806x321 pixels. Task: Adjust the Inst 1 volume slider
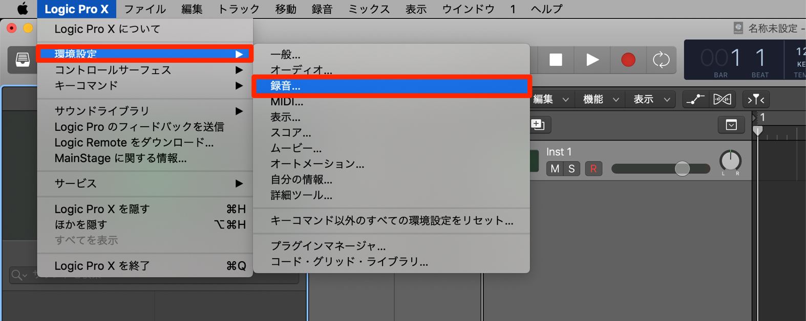(661, 169)
